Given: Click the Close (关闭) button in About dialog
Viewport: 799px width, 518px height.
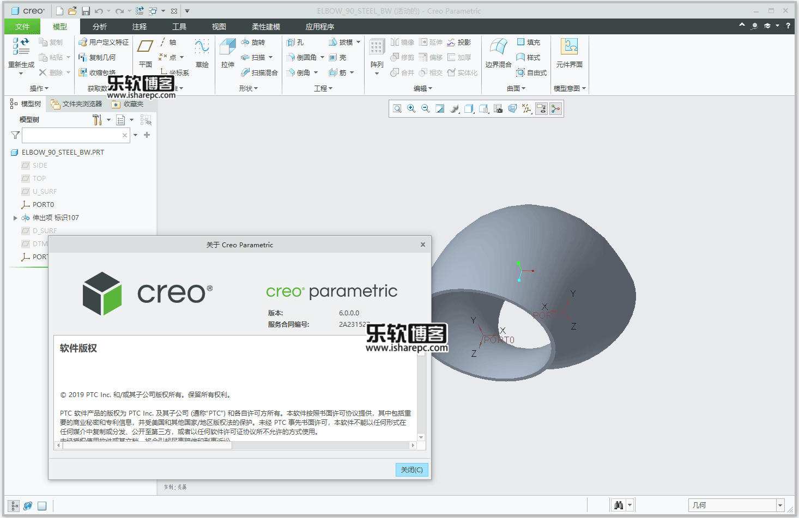Looking at the screenshot, I should point(411,470).
